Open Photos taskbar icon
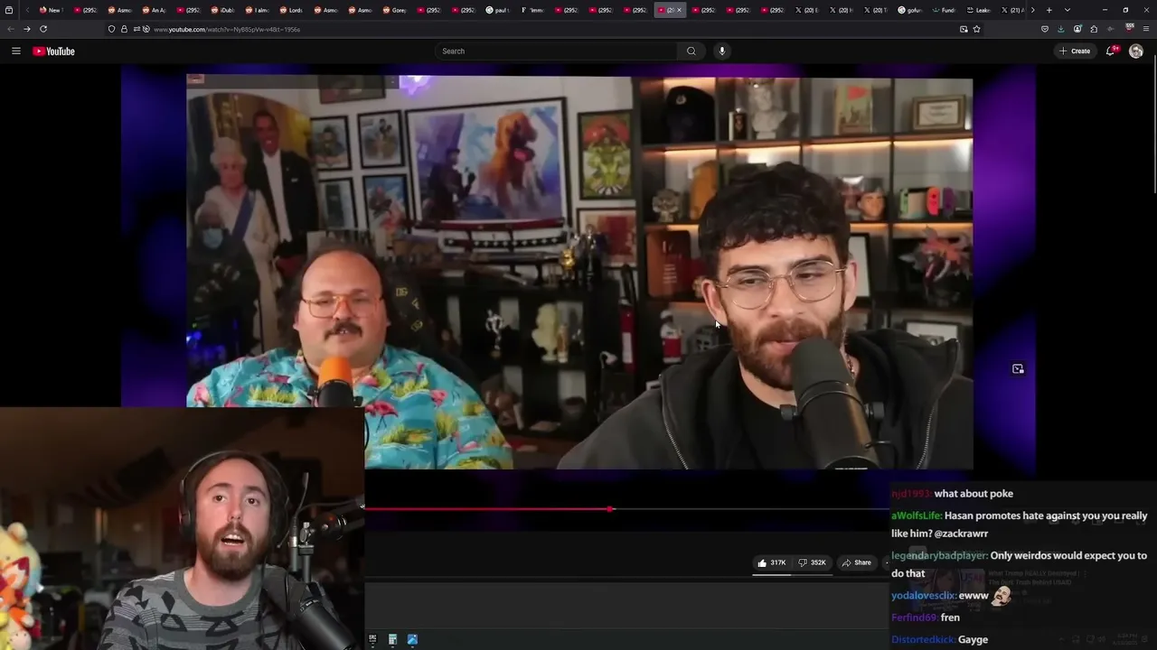The width and height of the screenshot is (1157, 650). point(412,639)
